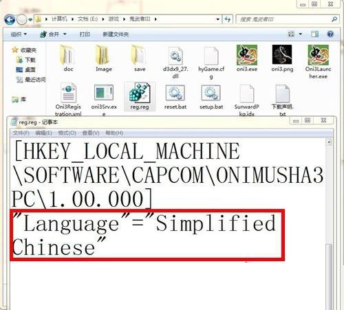
Task: Click the search magnifier icon
Action: (x=334, y=19)
